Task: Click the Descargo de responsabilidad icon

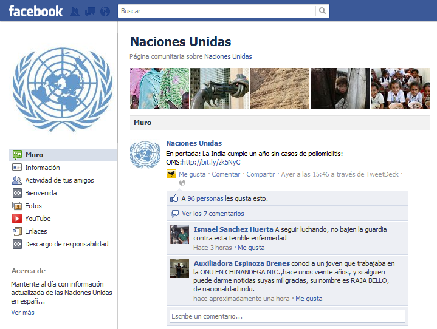Action: 17,244
